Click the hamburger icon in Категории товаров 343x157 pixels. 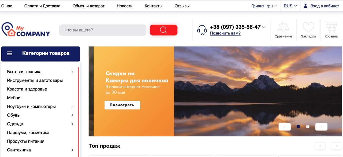pyautogui.click(x=10, y=53)
